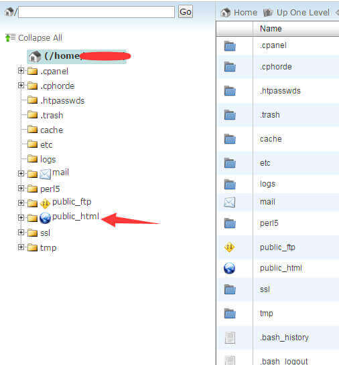
Task: Click the public_html globe icon in file list
Action: (229, 268)
